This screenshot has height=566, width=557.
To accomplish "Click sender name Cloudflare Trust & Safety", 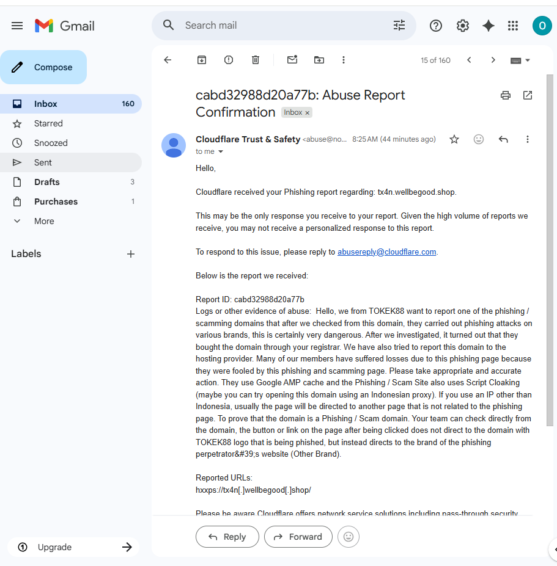I will [248, 139].
